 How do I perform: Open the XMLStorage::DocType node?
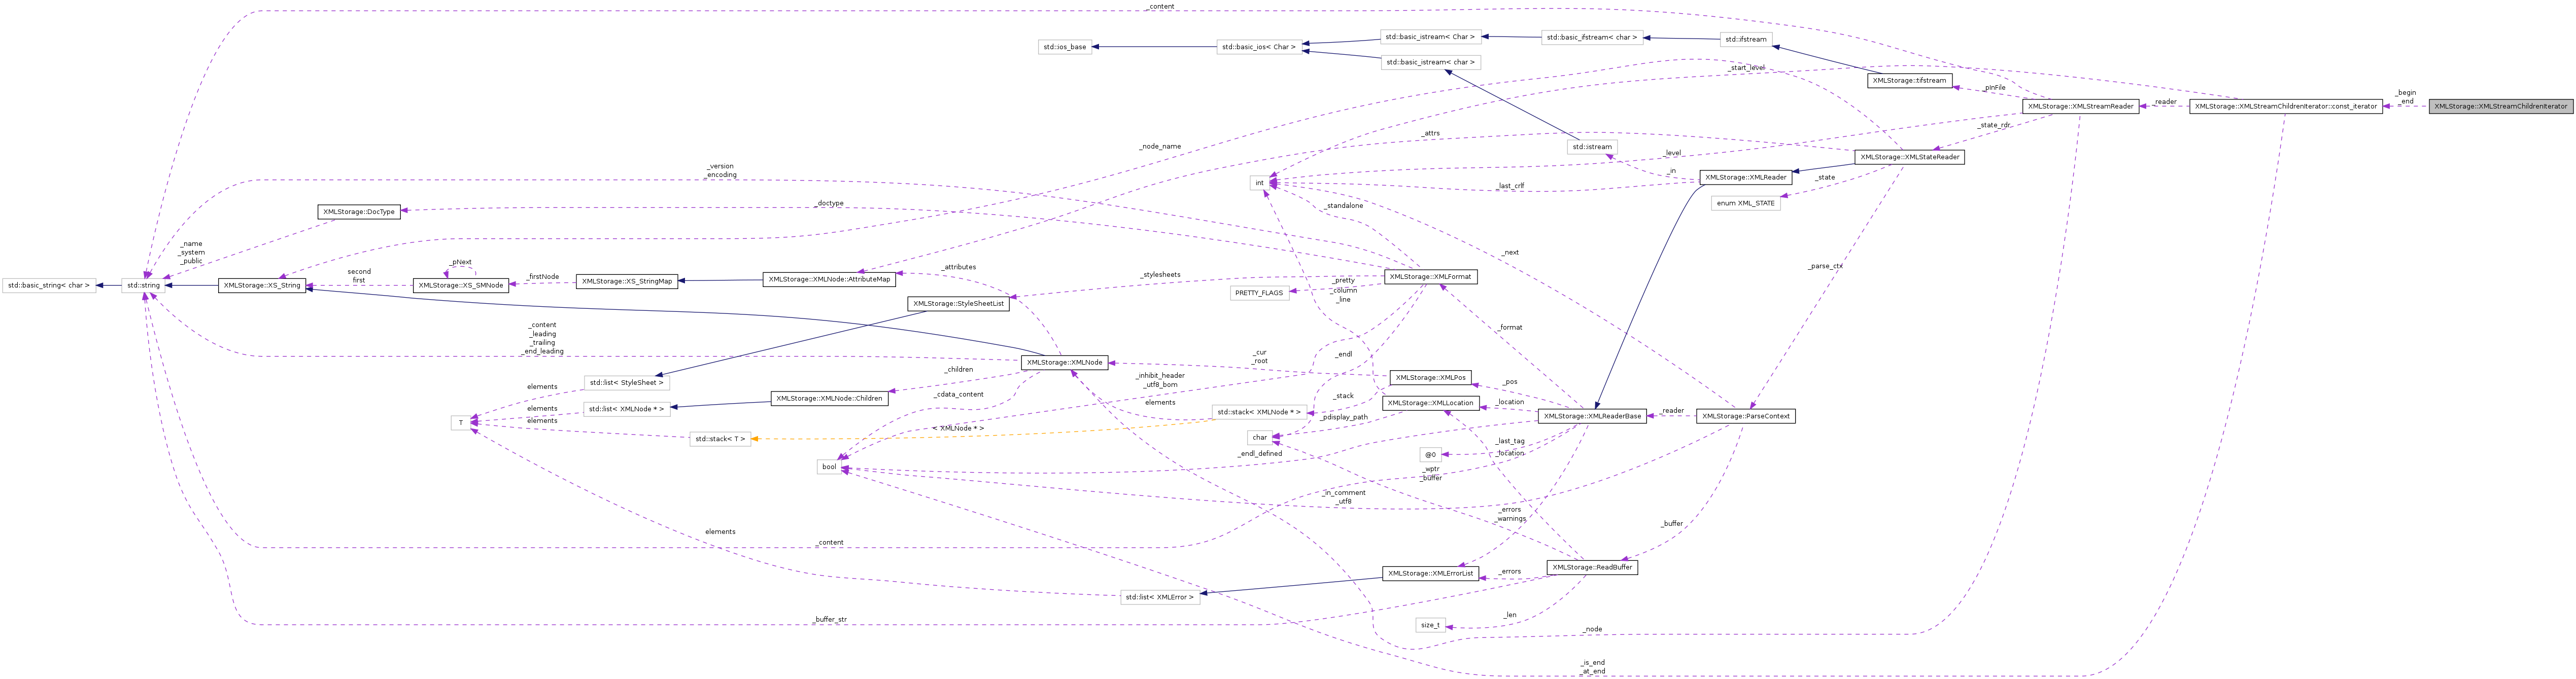pyautogui.click(x=359, y=212)
